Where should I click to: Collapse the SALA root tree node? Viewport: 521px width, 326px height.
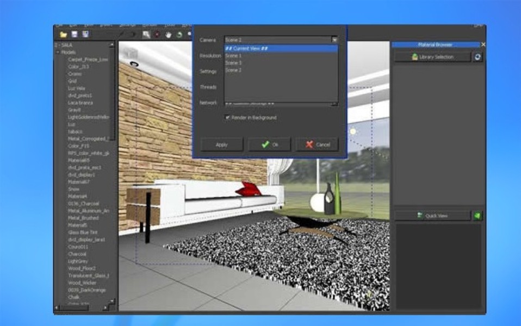(55, 45)
